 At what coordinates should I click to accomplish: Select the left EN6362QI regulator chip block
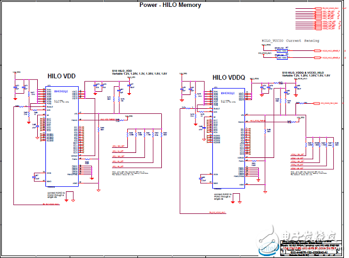pos(62,137)
